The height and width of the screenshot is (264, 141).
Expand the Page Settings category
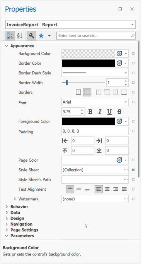click(7, 230)
